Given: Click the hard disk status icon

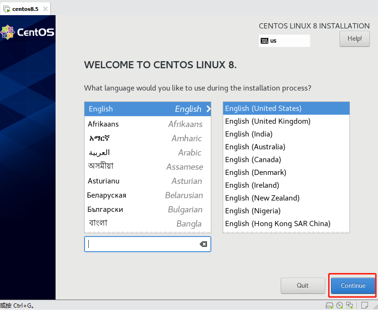Looking at the screenshot, I should [x=329, y=305].
